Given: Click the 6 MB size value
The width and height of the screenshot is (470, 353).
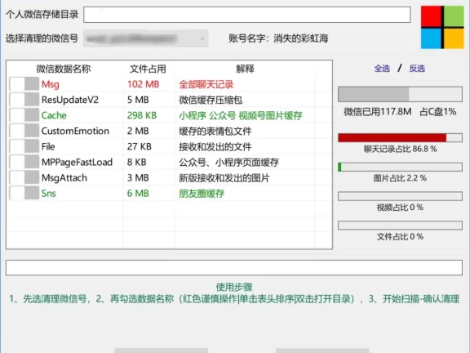Looking at the screenshot, I should click(x=138, y=194).
